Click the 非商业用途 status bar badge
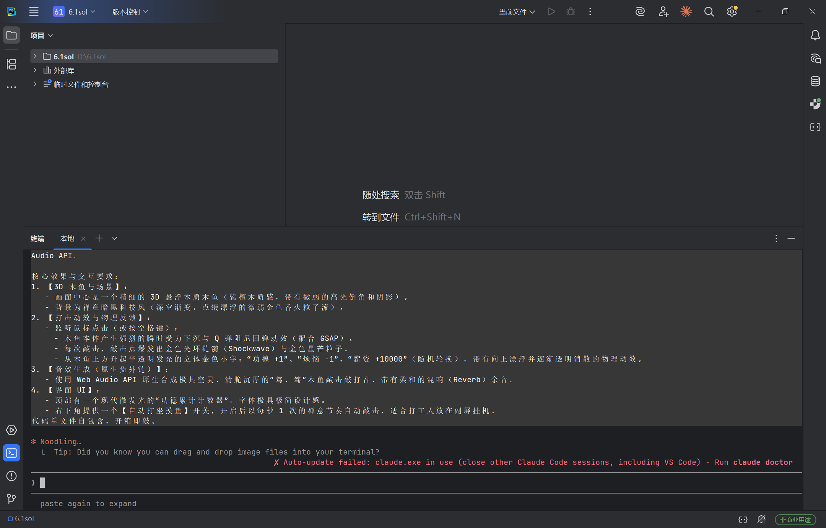This screenshot has width=826, height=528. click(x=795, y=520)
